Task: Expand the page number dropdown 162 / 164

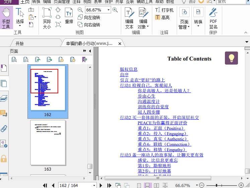Action: point(94,185)
